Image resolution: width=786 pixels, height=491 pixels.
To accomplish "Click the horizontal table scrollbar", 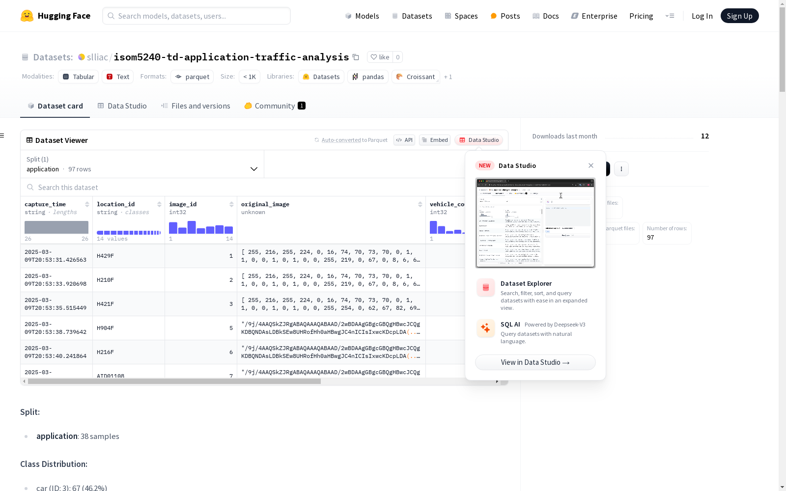I will tap(174, 382).
